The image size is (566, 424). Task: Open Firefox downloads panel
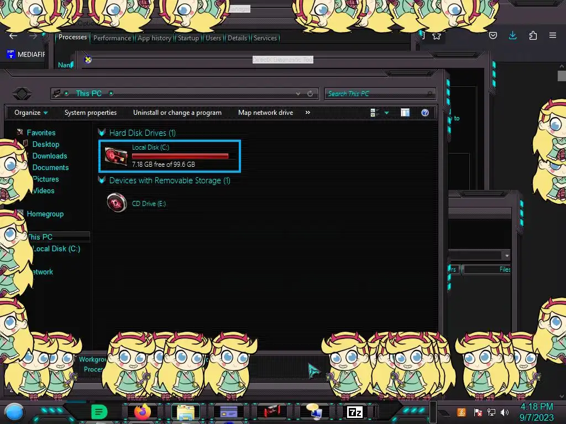click(512, 35)
